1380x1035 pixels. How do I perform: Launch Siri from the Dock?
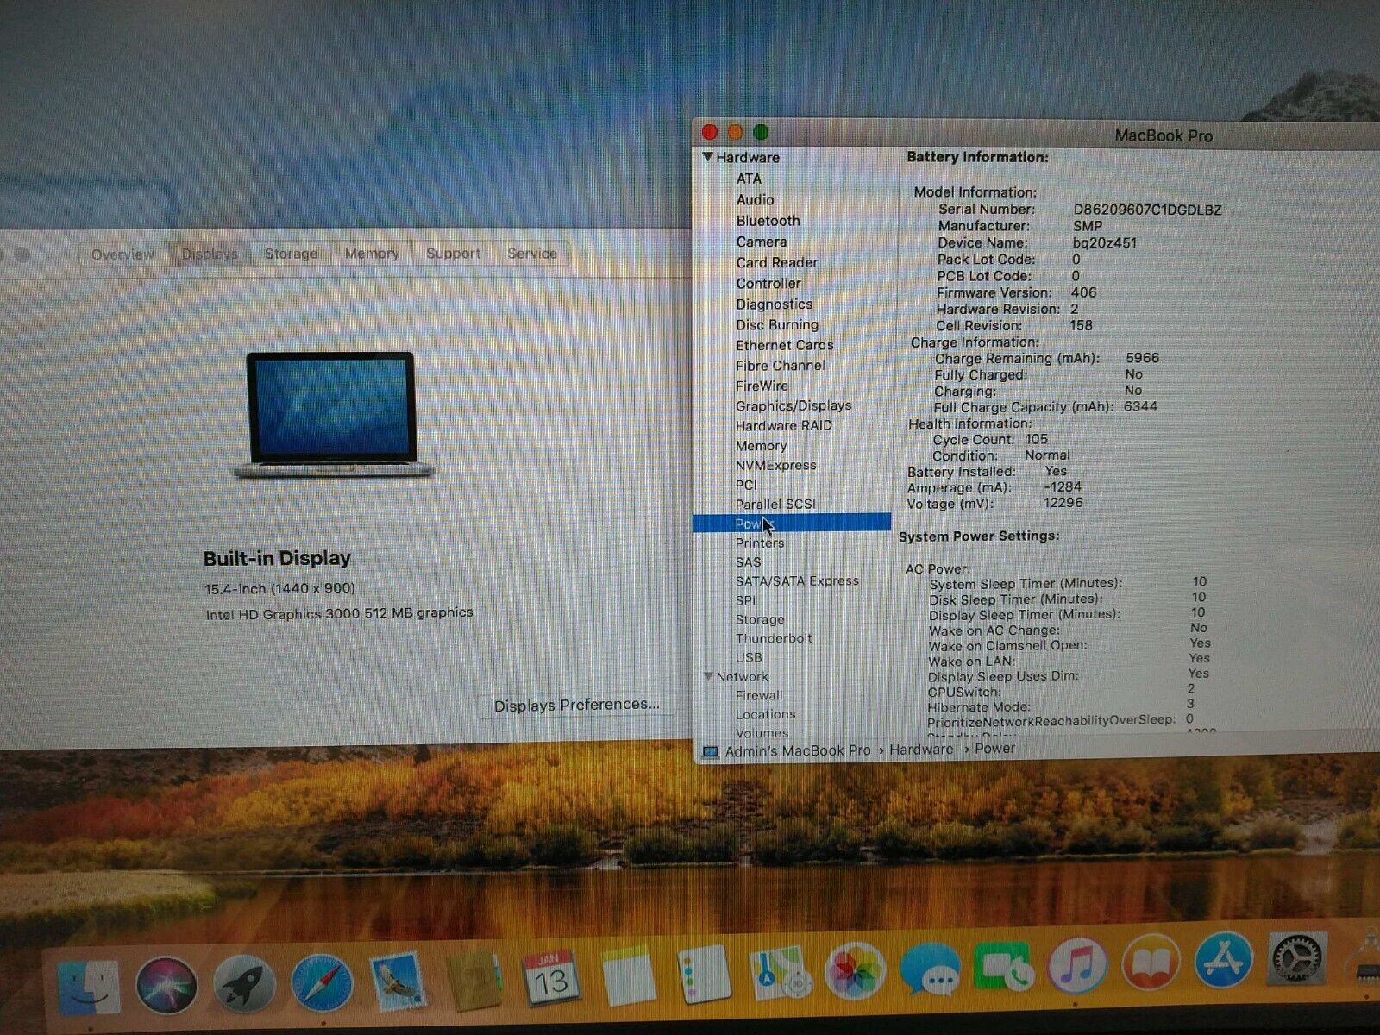click(166, 986)
